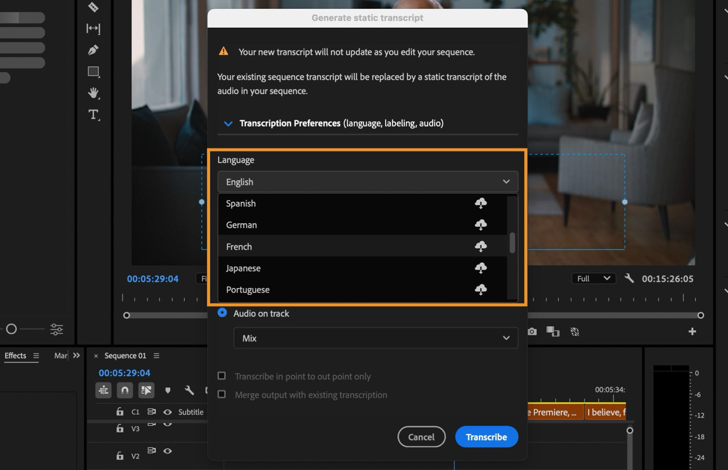Select the Hand tool
Image resolution: width=728 pixels, height=470 pixels.
pos(93,93)
